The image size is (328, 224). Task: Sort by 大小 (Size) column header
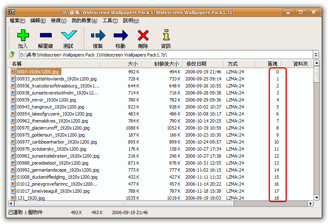click(x=120, y=64)
